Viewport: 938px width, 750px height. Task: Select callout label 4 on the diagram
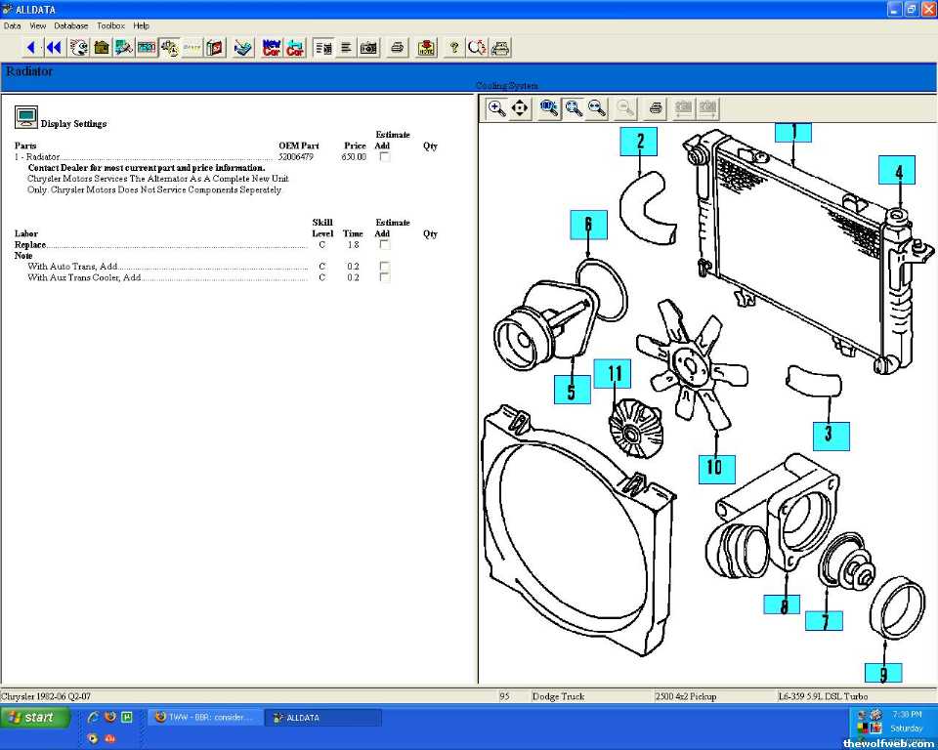point(897,172)
